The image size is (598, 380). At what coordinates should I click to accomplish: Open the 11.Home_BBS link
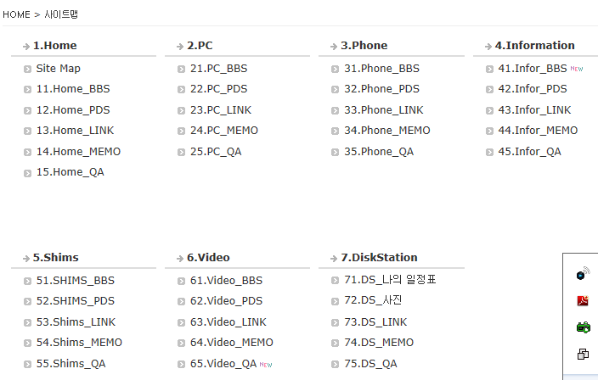72,89
